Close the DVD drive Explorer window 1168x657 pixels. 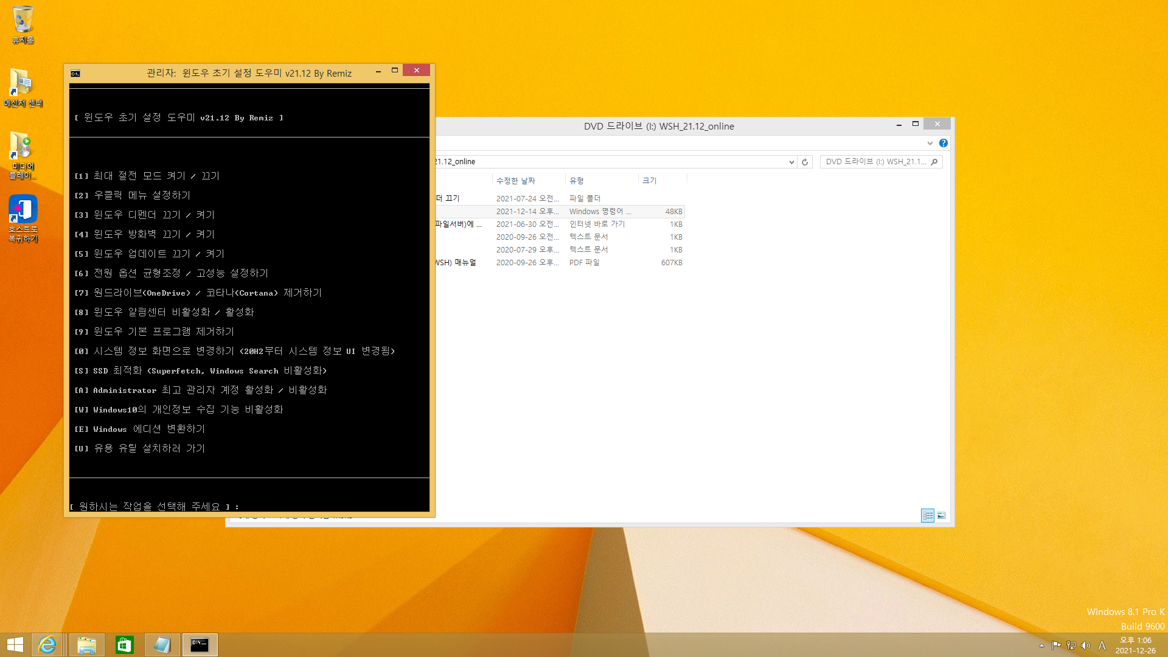[937, 124]
